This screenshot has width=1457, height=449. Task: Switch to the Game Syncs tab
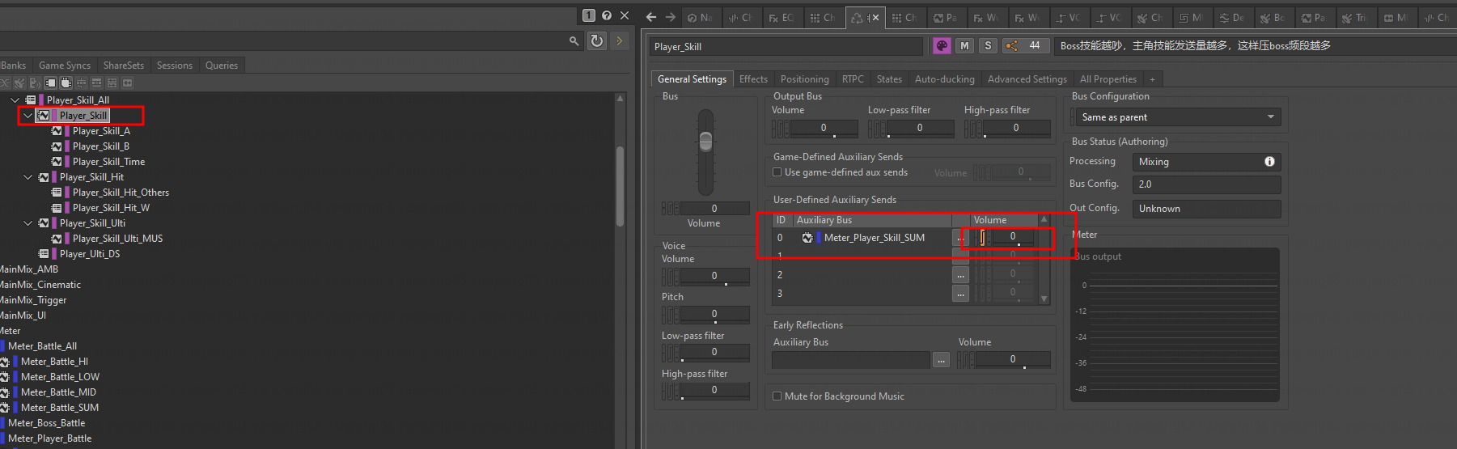click(65, 66)
